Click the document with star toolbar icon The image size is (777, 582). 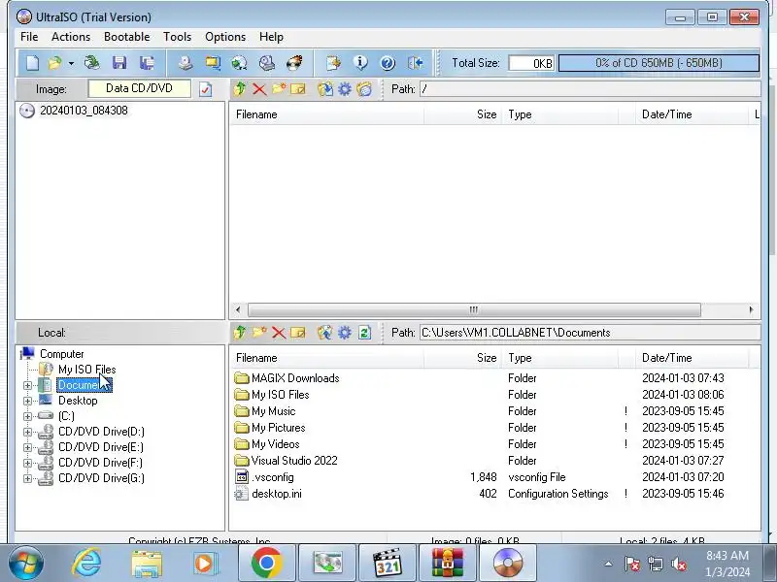pos(333,63)
